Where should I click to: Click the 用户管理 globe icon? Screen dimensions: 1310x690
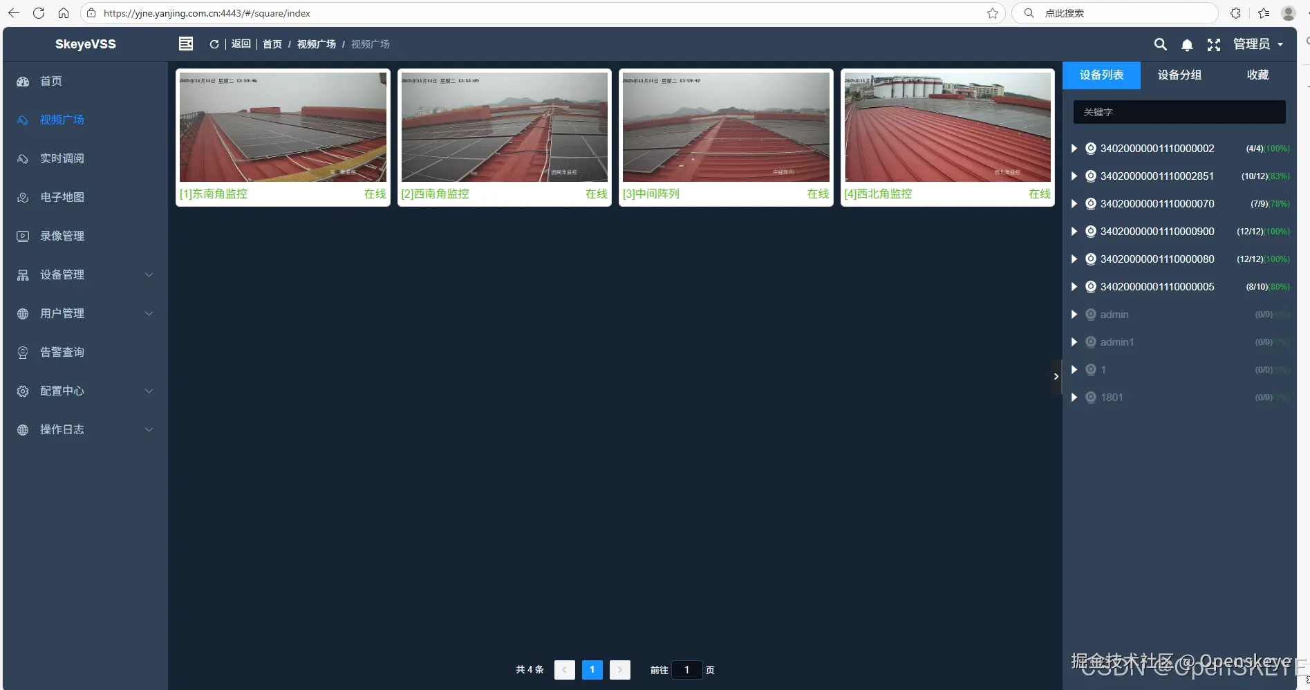[23, 314]
